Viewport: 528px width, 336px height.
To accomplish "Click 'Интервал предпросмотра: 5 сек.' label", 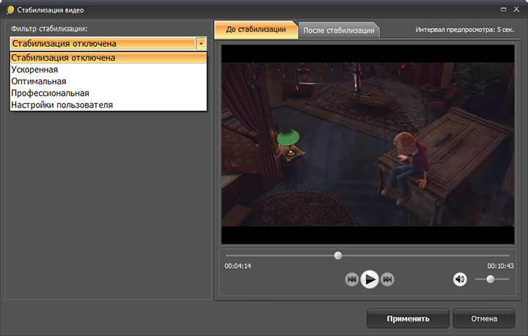I will (x=465, y=29).
